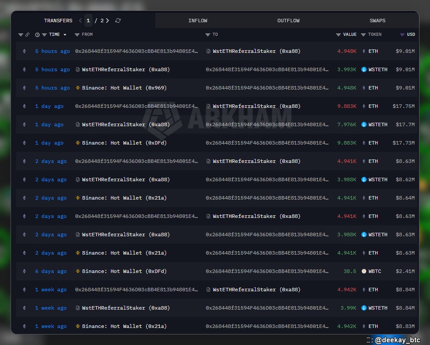Click WstETHReferralStaker sender in $8.62M row
This screenshot has height=345, width=430.
[126, 179]
